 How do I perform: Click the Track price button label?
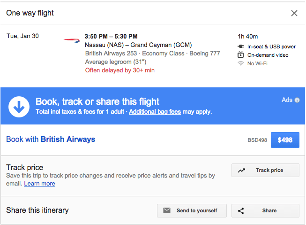click(x=269, y=170)
